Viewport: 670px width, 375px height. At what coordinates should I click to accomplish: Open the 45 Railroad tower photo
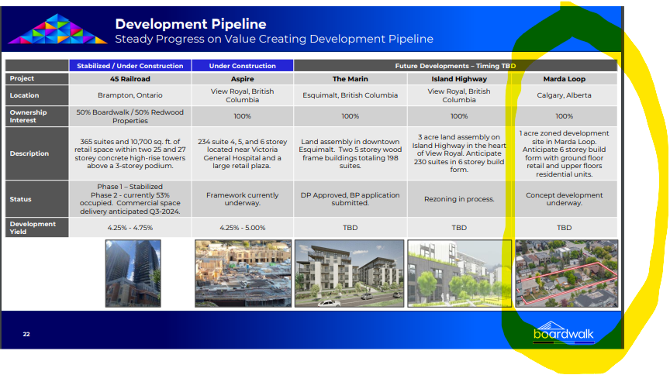click(x=133, y=273)
